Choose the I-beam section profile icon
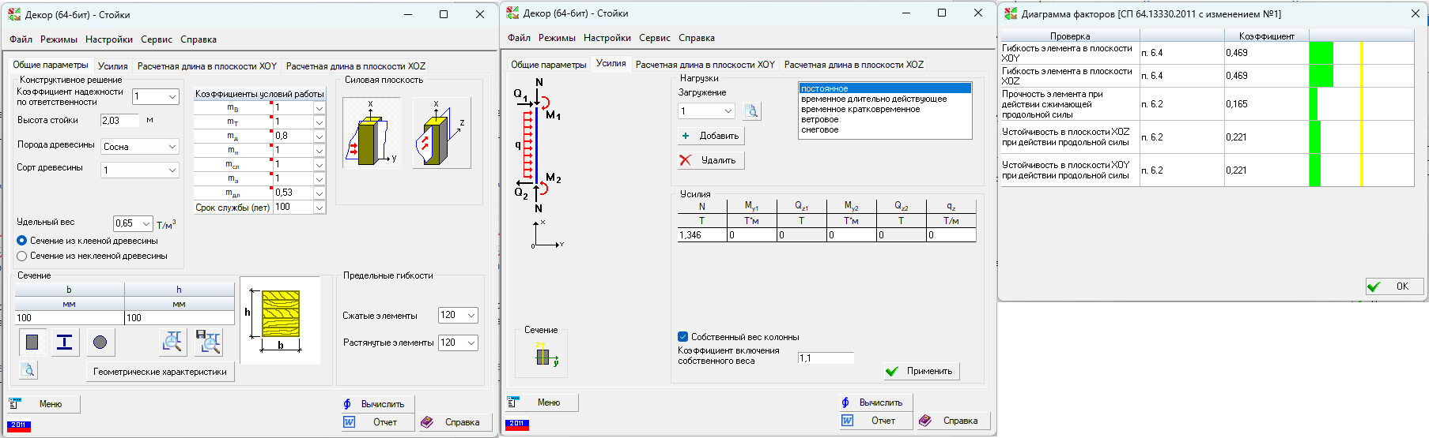Image resolution: width=1429 pixels, height=438 pixels. coord(65,342)
